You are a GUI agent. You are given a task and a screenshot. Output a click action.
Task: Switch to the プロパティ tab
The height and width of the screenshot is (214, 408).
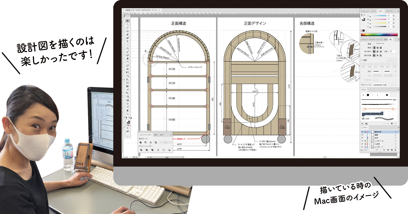pos(390,11)
